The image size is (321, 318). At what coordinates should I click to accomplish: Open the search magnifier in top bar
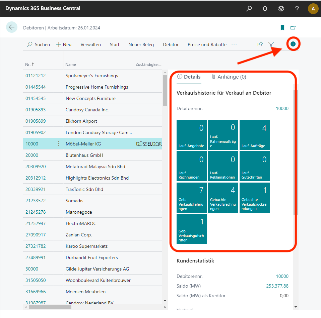[249, 9]
